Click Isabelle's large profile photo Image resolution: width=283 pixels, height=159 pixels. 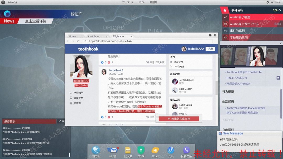81,66
